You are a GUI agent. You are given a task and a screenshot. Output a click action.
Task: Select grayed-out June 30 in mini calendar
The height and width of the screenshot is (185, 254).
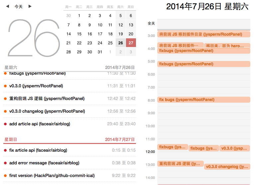pos(68,16)
